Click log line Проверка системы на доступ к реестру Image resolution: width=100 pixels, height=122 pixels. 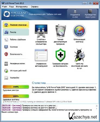30,105
